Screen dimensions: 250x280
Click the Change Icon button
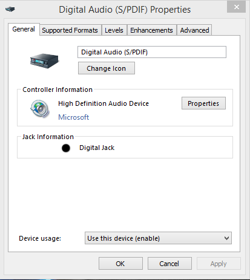(x=107, y=68)
